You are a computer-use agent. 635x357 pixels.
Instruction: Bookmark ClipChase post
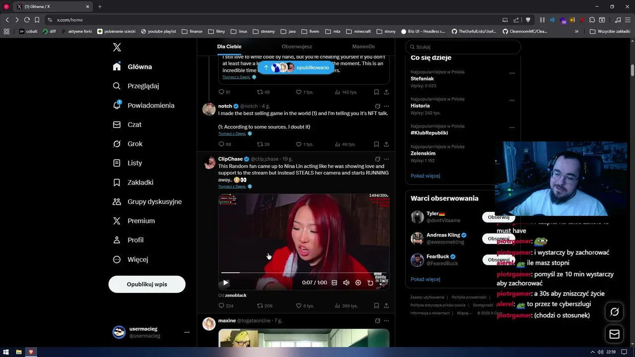point(376,306)
